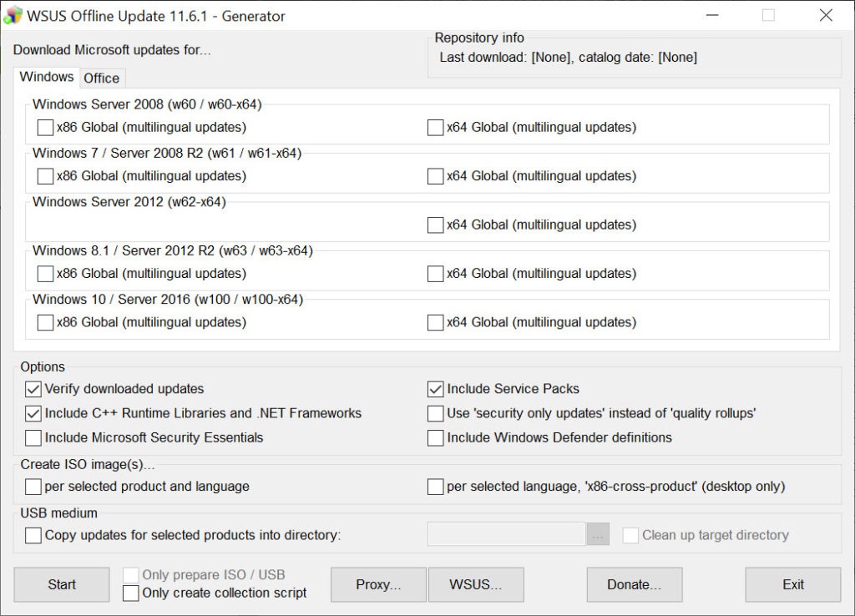Screen dimensions: 855x616
Task: Open the Proxy... settings
Action: click(x=378, y=584)
